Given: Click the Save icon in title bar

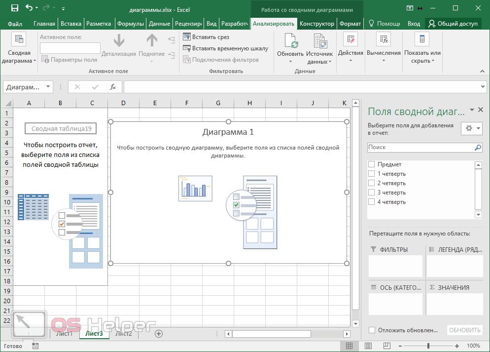Looking at the screenshot, I should [x=14, y=8].
